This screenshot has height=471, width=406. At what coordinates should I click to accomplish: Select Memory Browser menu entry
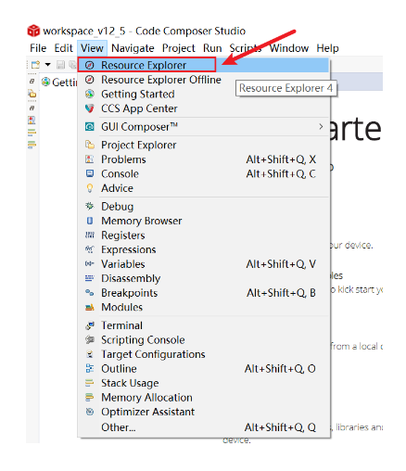click(x=204, y=221)
